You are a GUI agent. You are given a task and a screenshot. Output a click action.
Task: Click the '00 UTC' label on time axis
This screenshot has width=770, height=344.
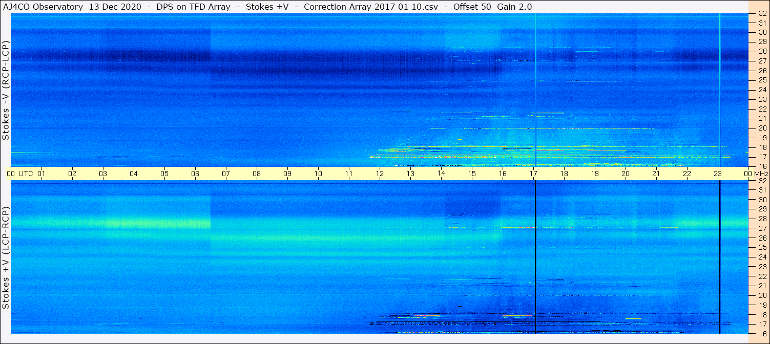coord(20,174)
